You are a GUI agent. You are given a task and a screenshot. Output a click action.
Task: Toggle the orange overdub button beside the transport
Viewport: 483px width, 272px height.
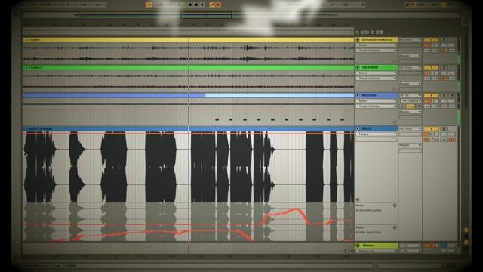[212, 5]
